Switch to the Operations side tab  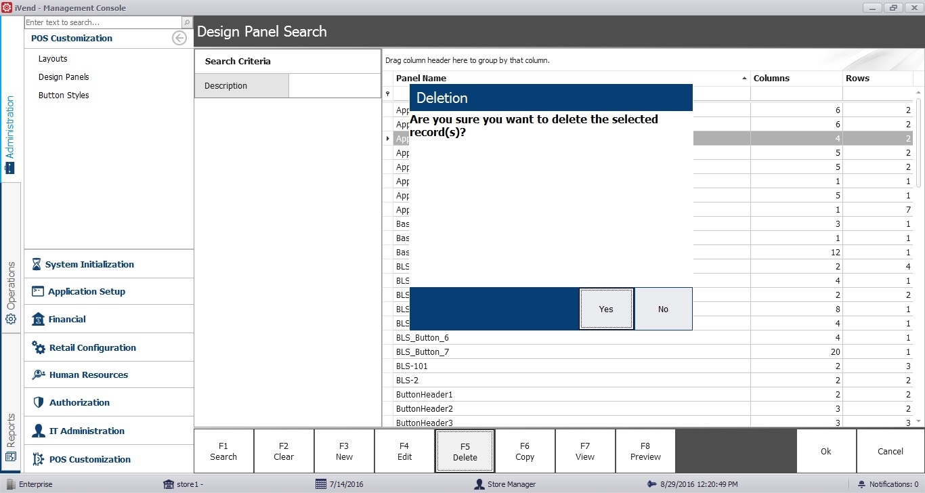(x=11, y=293)
